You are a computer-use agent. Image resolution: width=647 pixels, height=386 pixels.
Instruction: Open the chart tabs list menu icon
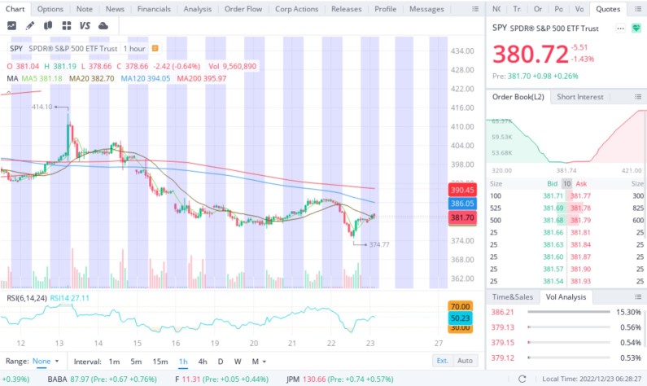click(x=475, y=9)
